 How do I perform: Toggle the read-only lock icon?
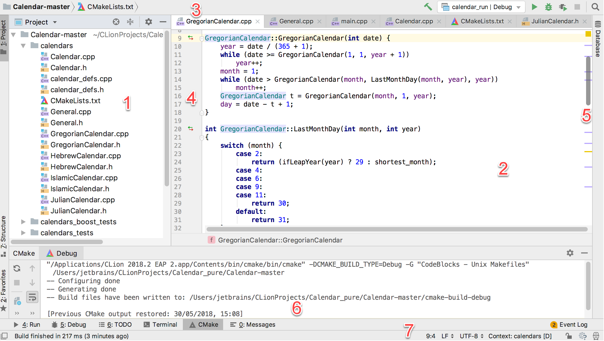(568, 336)
